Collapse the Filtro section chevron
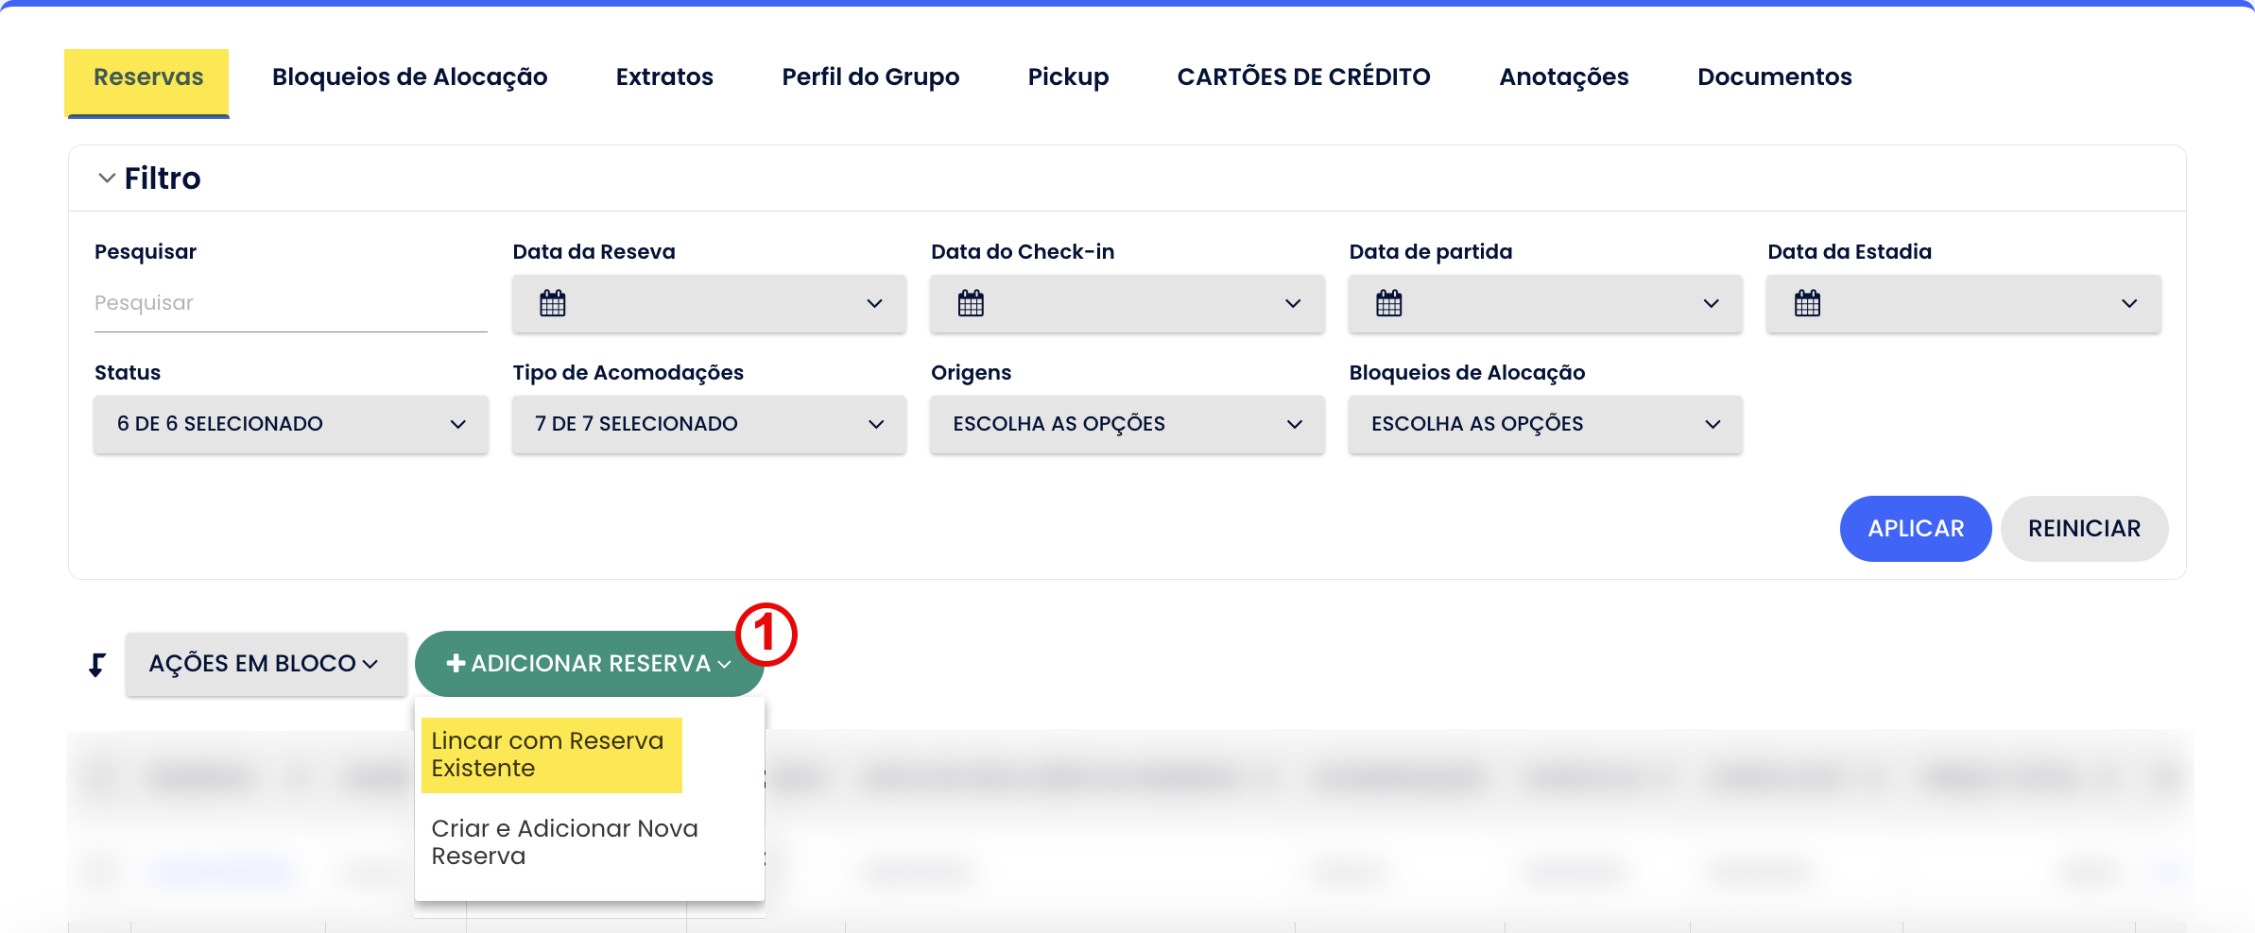The image size is (2255, 933). [x=107, y=178]
